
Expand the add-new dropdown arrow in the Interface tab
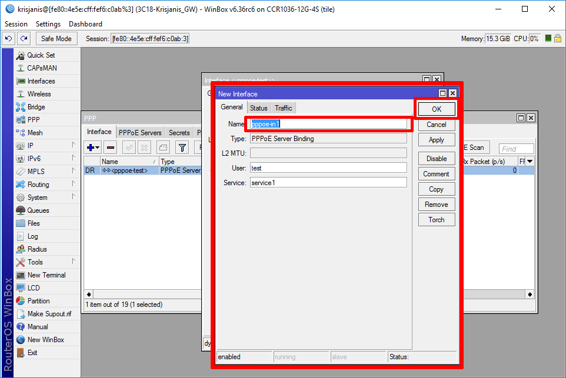click(x=98, y=148)
